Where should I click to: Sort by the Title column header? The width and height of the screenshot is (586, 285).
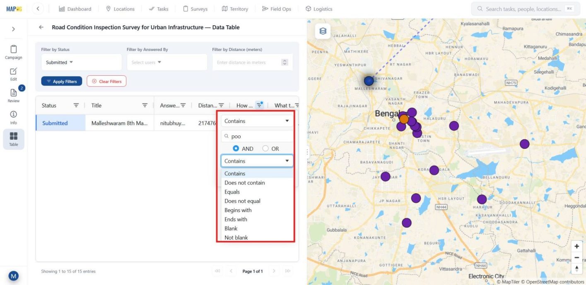[96, 105]
